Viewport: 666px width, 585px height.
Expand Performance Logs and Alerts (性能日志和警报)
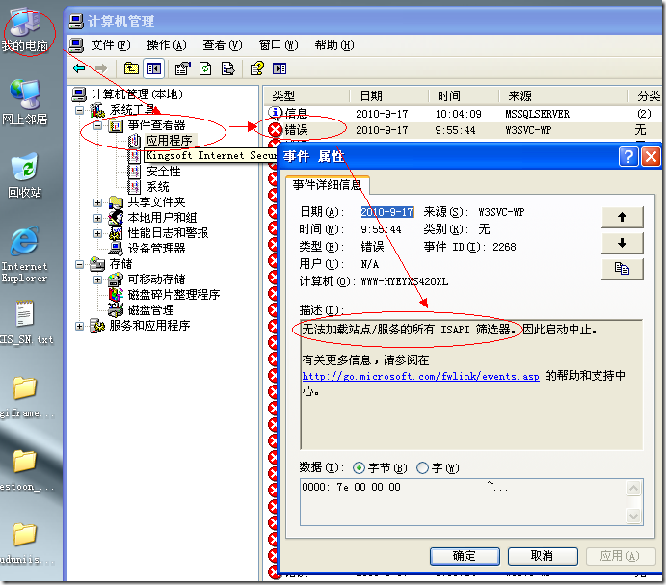click(x=97, y=233)
